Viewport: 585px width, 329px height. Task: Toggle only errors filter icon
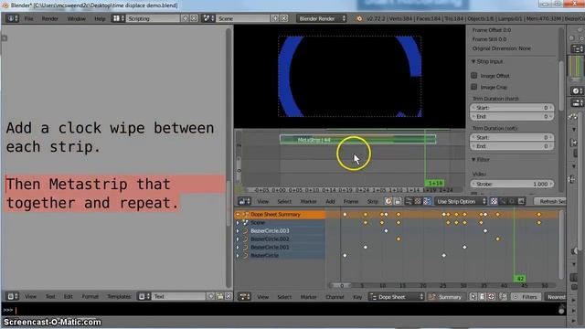coord(492,296)
